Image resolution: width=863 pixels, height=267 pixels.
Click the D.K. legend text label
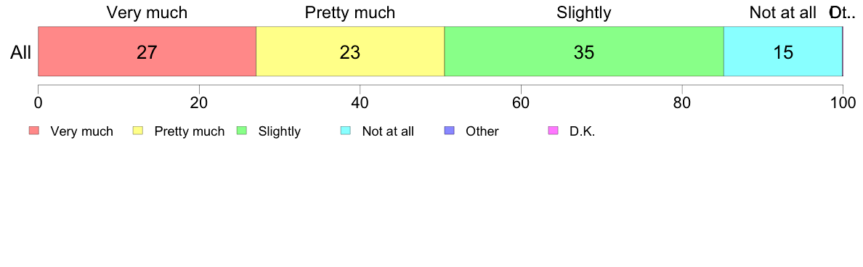tap(583, 131)
